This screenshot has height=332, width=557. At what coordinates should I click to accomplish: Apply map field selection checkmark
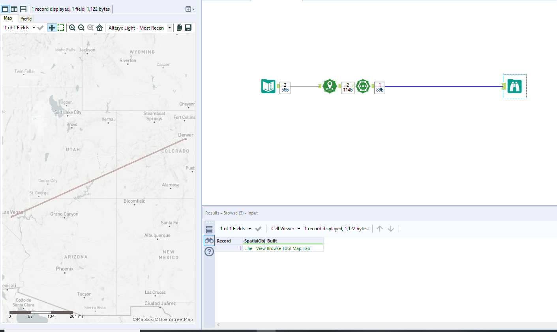40,28
